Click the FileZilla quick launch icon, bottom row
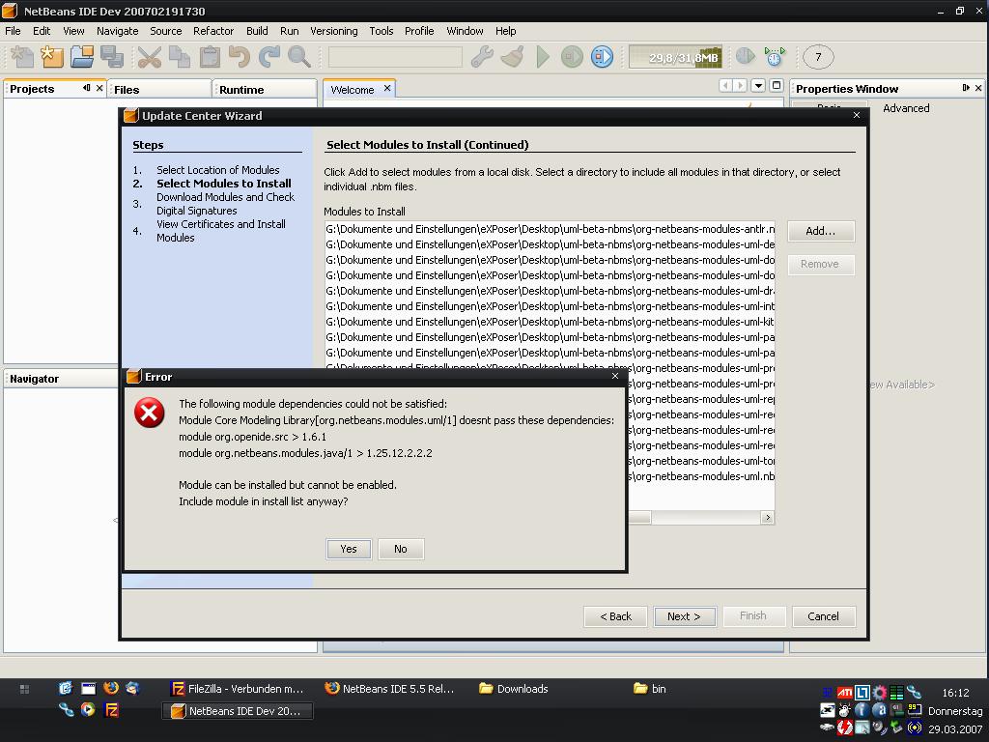Screen dimensions: 989x742 [111, 710]
